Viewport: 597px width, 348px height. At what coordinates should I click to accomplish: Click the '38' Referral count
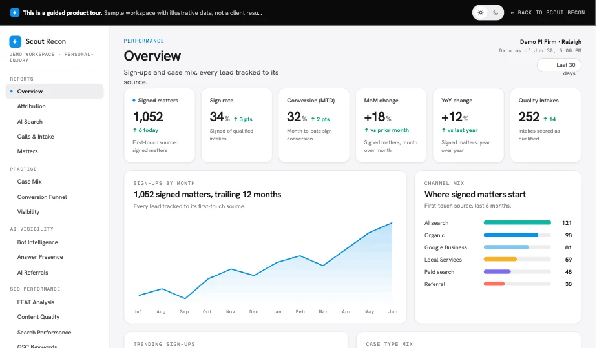[x=569, y=284]
